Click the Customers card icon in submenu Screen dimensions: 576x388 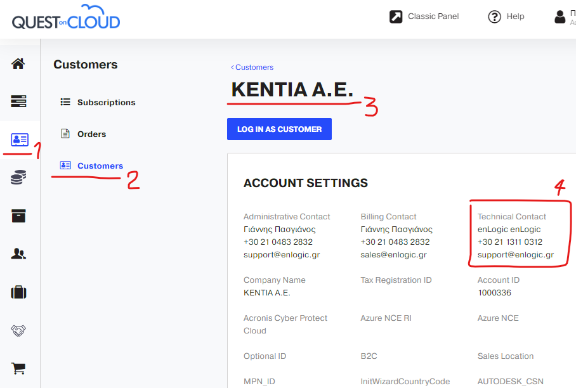tap(65, 165)
